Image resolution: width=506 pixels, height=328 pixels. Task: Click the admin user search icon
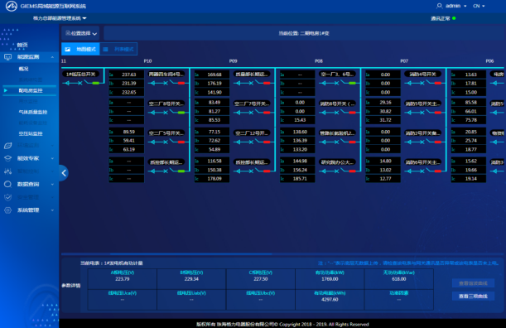[439, 6]
